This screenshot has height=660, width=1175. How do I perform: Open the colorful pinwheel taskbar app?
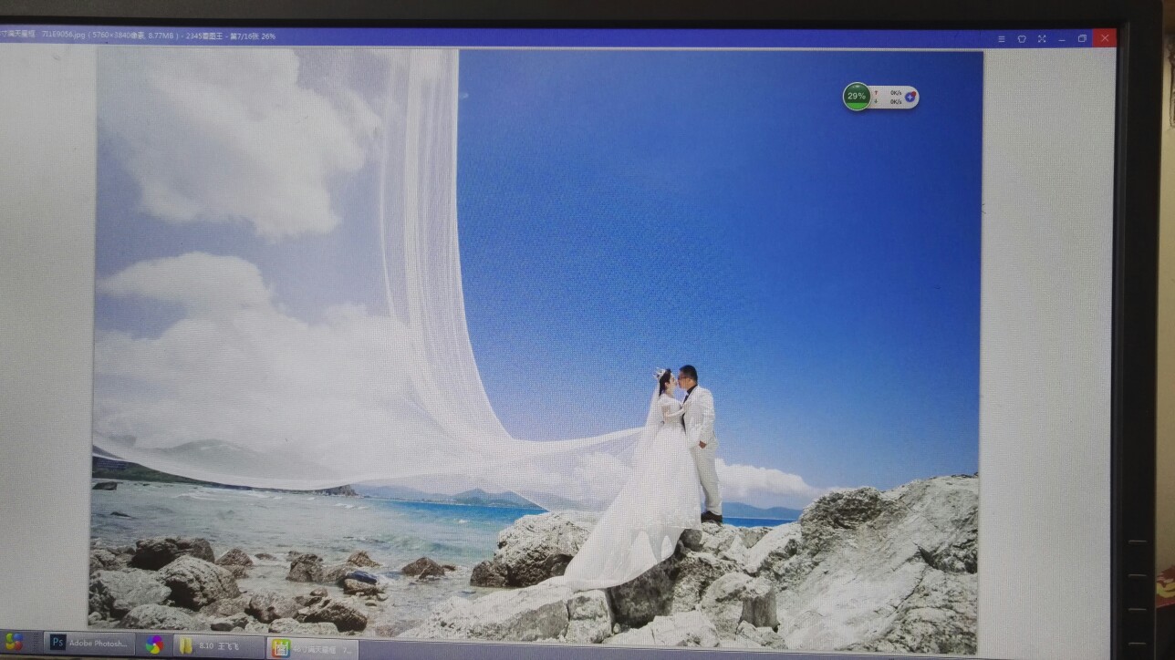pyautogui.click(x=154, y=645)
